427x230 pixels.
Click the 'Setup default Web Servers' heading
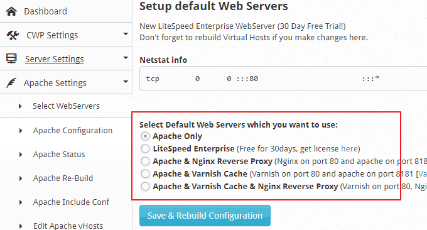click(x=213, y=6)
